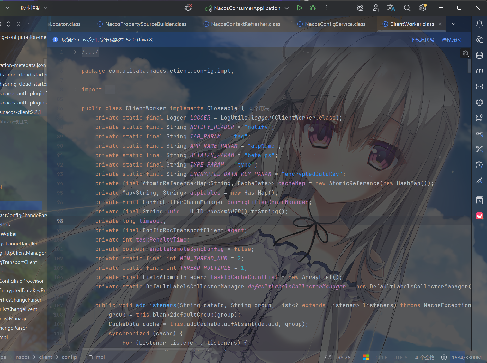Open the curly-braces tool window in right sidebar
The image size is (487, 363).
pyautogui.click(x=479, y=87)
